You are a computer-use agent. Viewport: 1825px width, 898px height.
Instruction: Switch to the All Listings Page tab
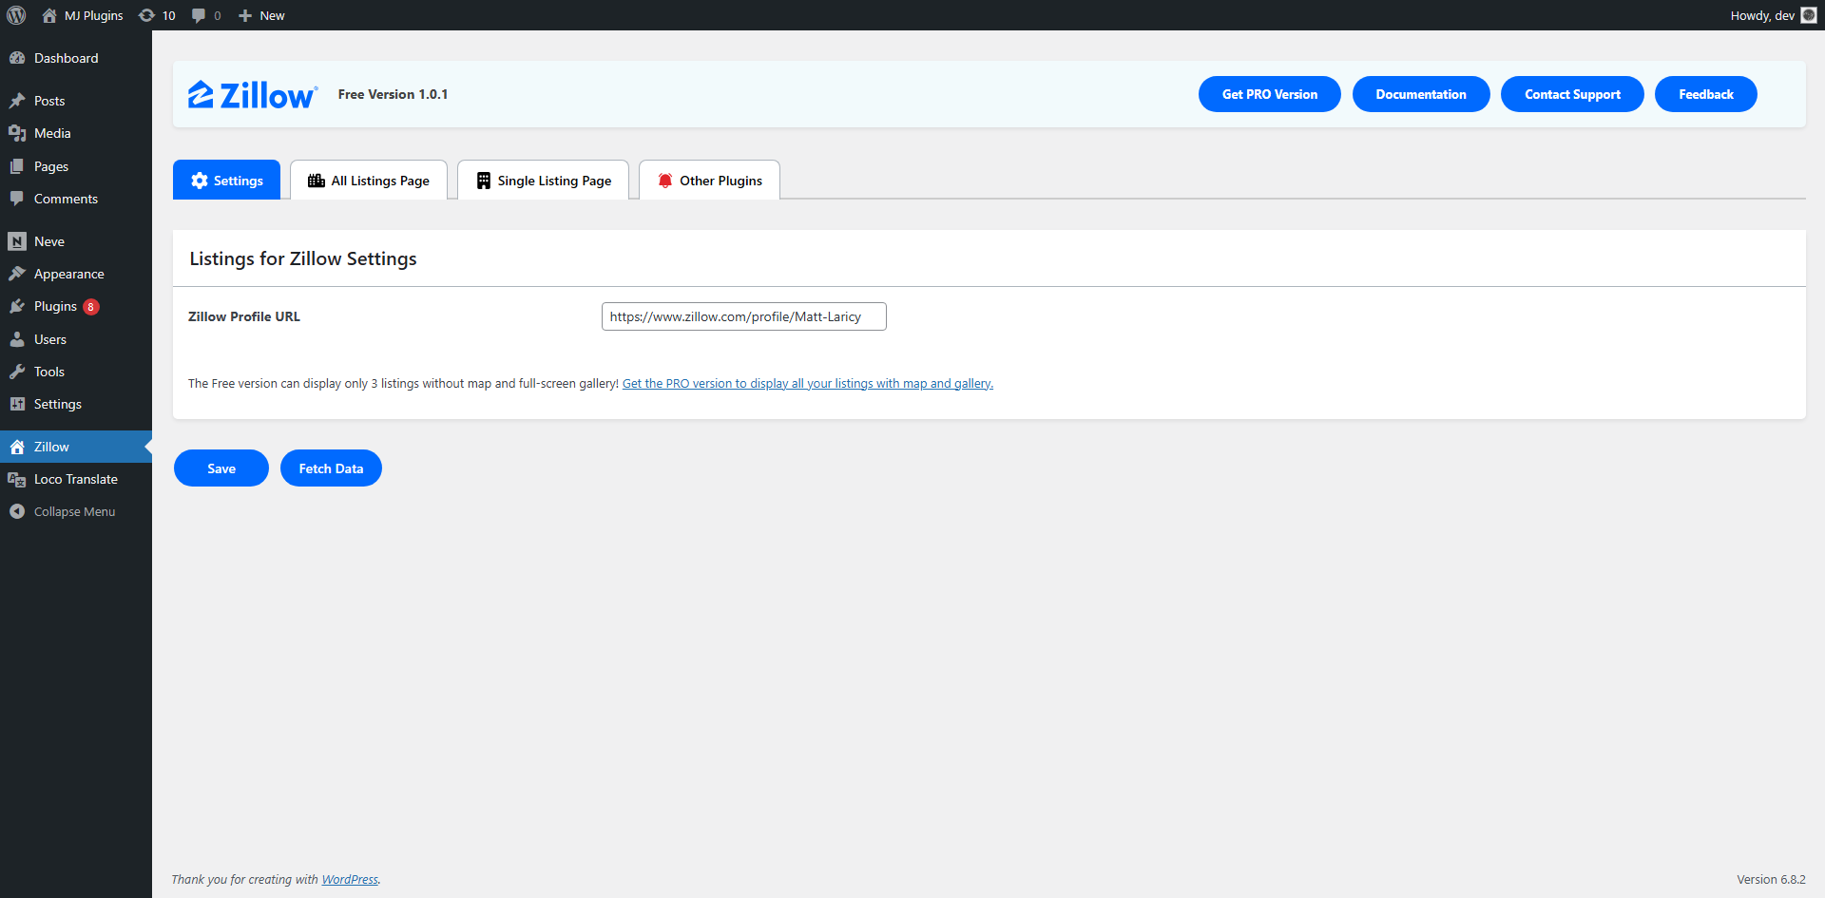(369, 181)
